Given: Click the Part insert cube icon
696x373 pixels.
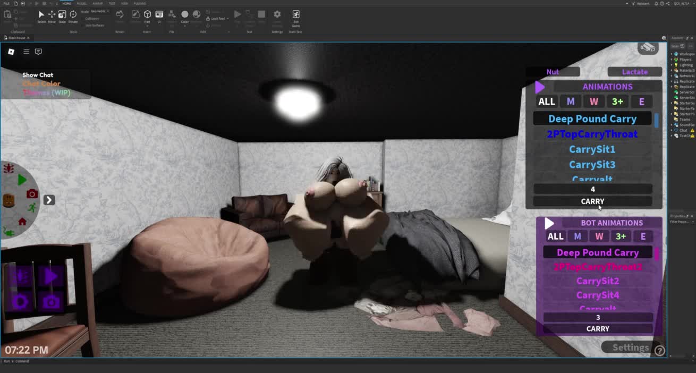Looking at the screenshot, I should 147,15.
